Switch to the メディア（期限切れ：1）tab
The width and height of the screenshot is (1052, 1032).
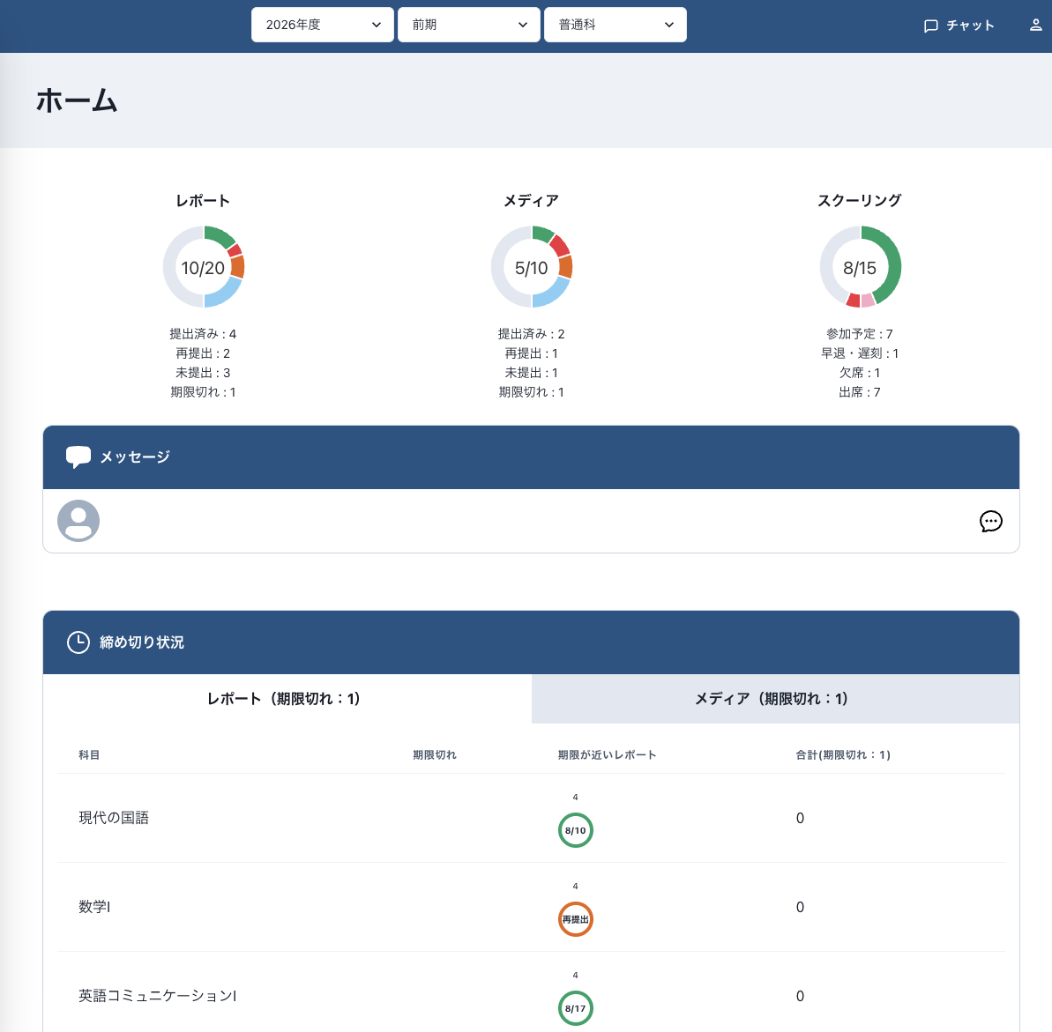coord(775,699)
